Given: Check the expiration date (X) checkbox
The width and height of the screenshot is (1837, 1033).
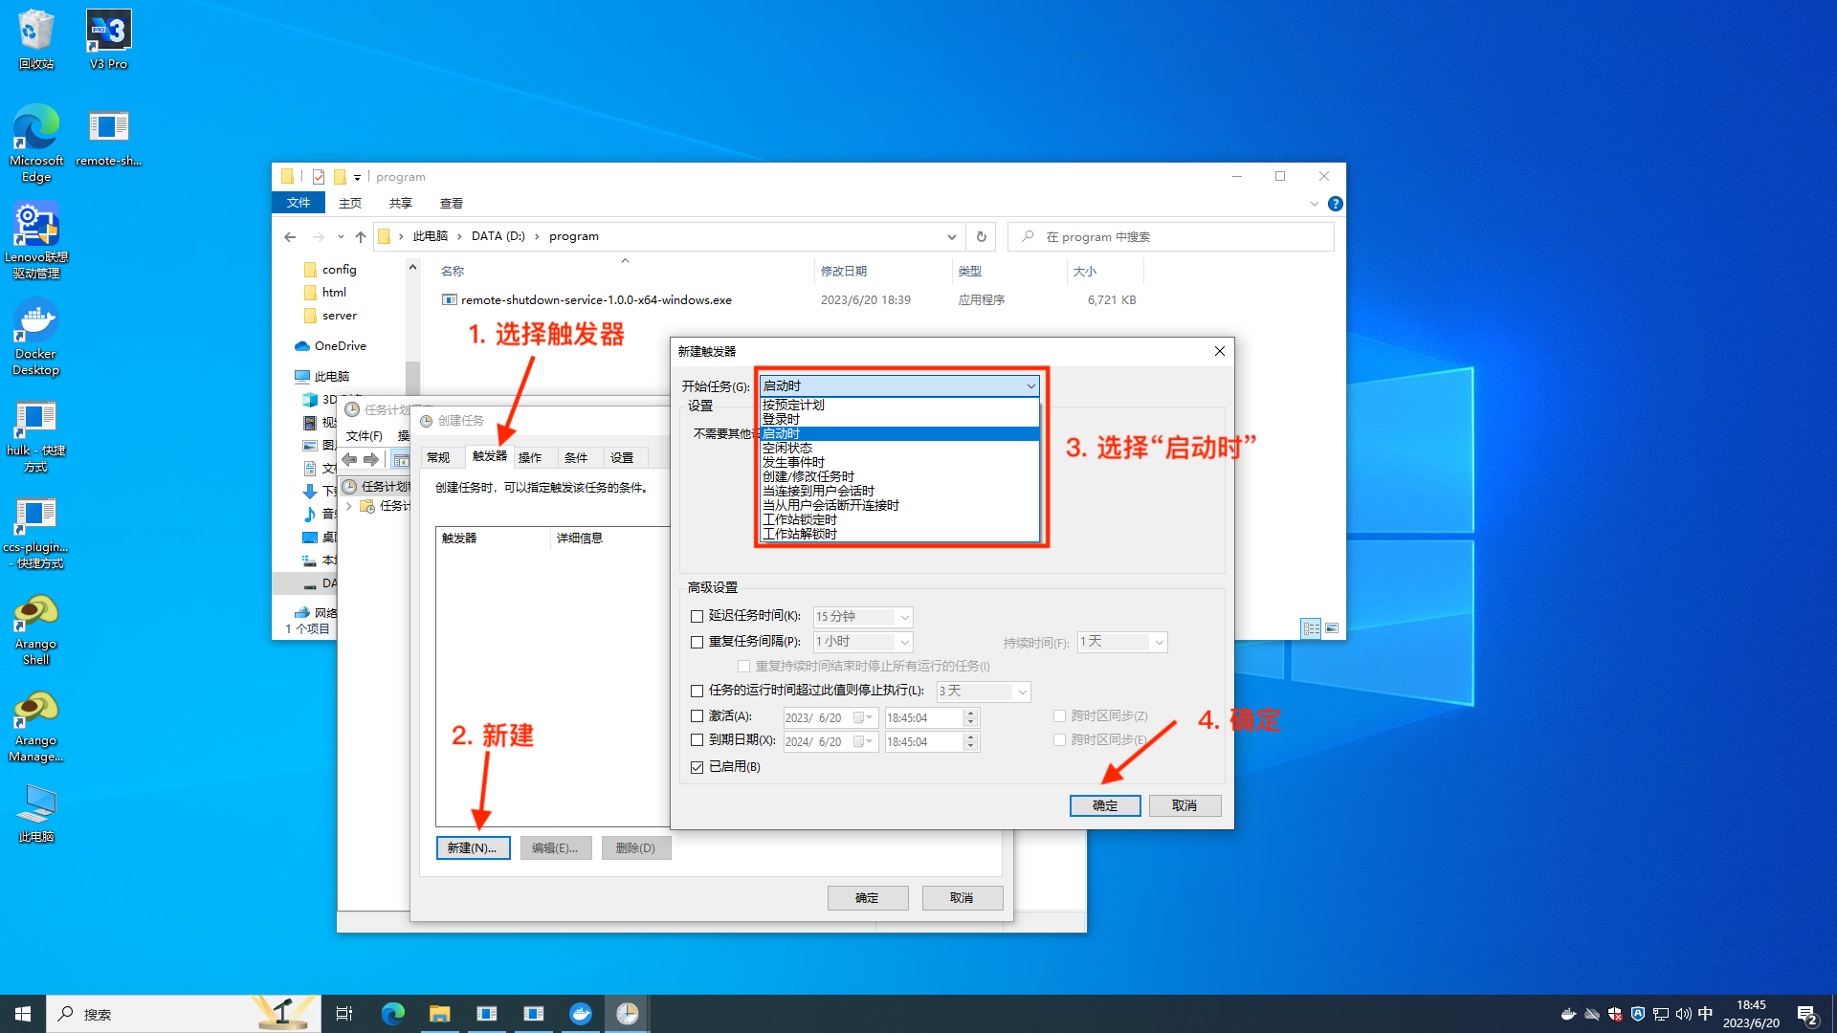Looking at the screenshot, I should (697, 740).
